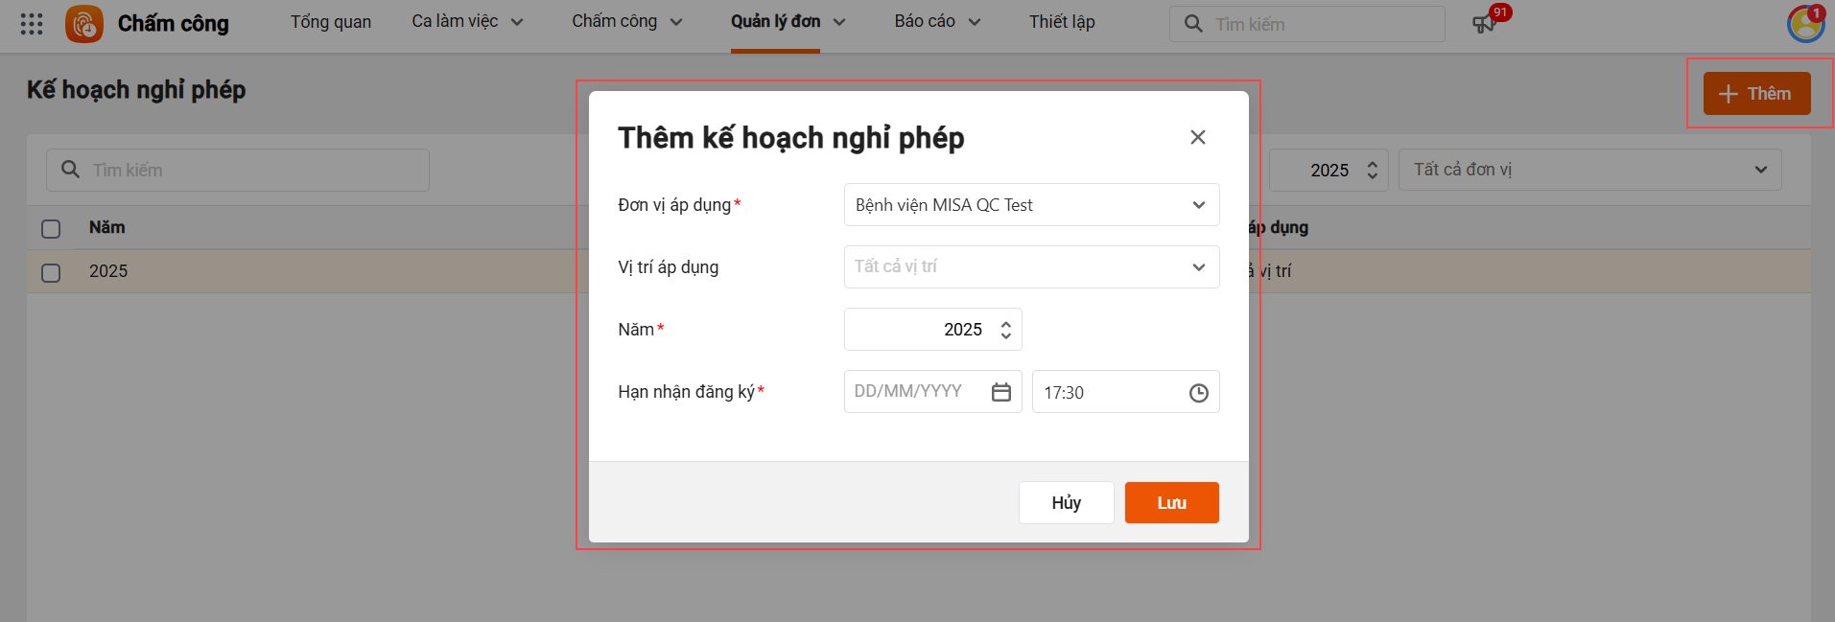Open the Báo cáo menu

point(937,22)
